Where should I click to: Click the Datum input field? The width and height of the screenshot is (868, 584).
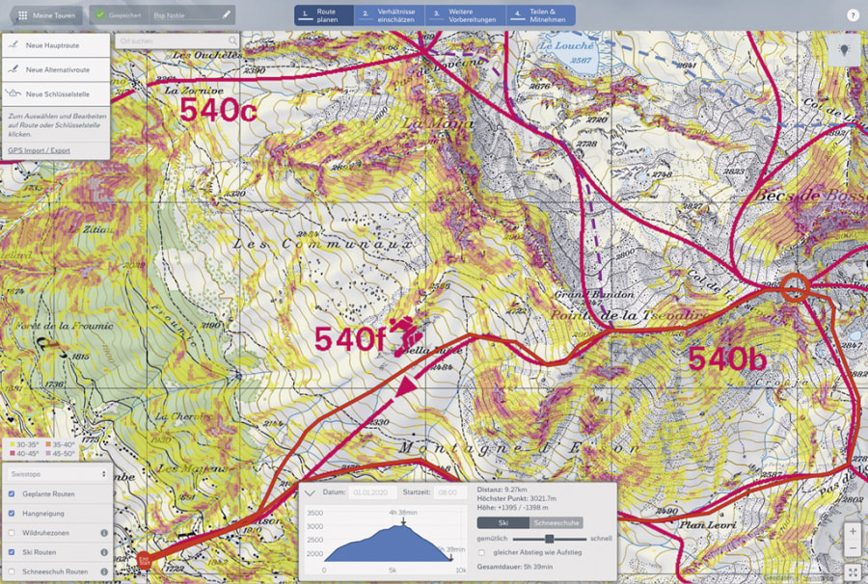(x=371, y=489)
